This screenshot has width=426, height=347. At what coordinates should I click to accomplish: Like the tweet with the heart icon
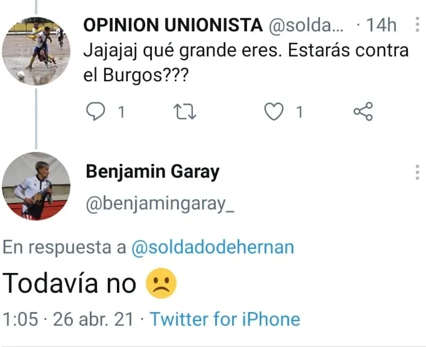coord(275,111)
